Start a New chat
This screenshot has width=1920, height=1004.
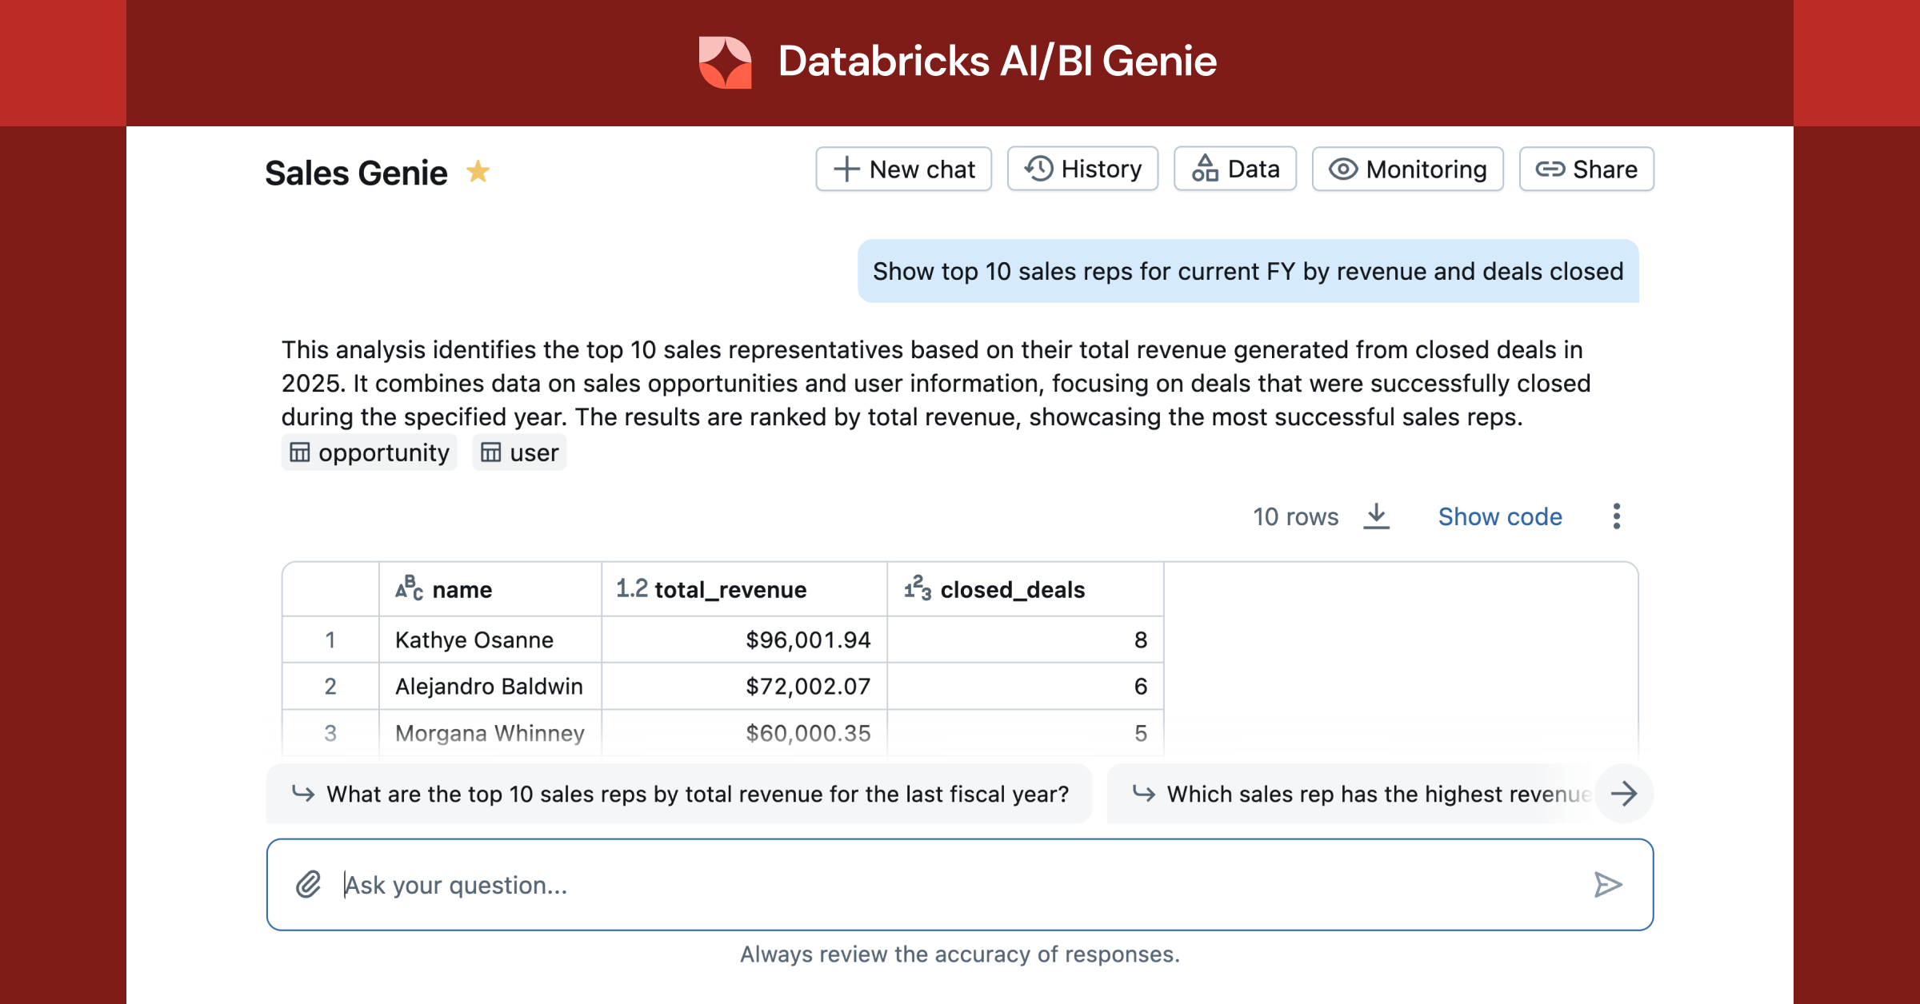tap(903, 169)
